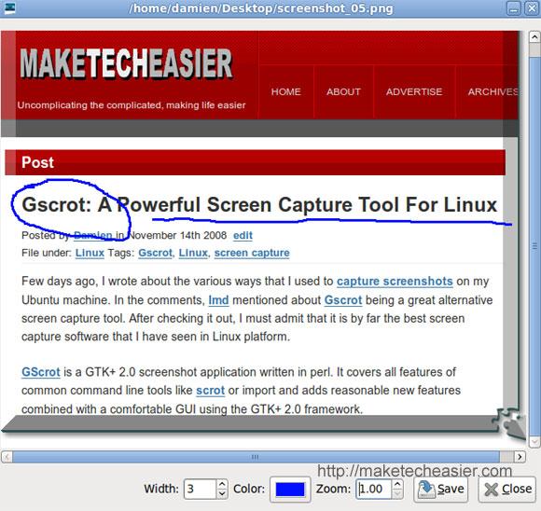Screen dimensions: 541x511
Task: Click the horizontal scrollbar thumb
Action: (x=256, y=457)
